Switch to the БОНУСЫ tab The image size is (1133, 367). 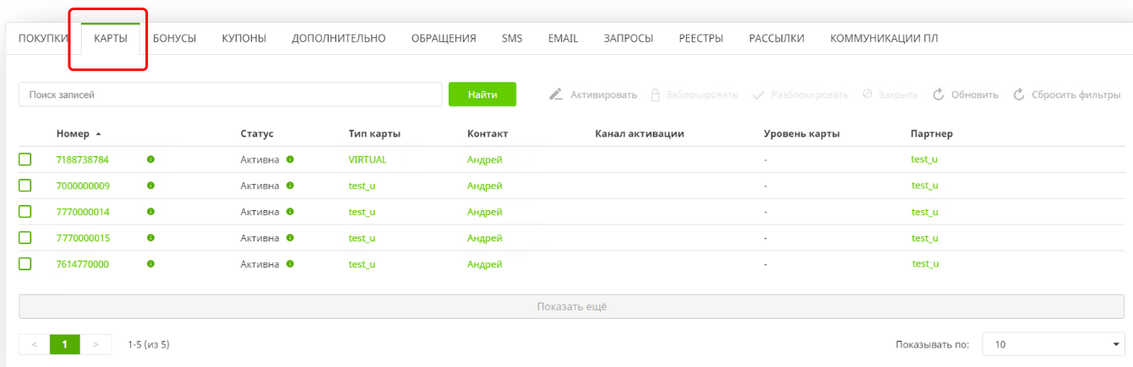[x=174, y=38]
